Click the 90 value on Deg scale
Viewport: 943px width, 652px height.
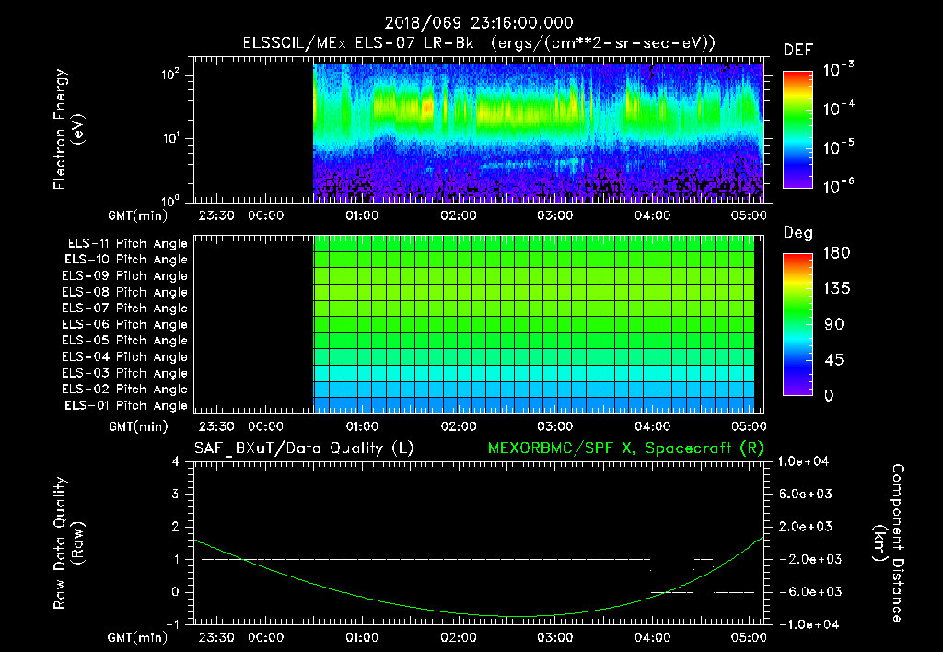[834, 324]
